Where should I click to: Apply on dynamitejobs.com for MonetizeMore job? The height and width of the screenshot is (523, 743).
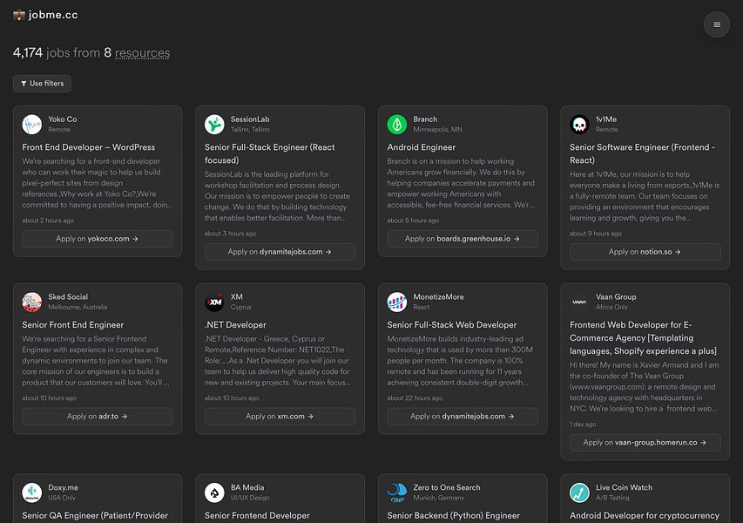463,417
